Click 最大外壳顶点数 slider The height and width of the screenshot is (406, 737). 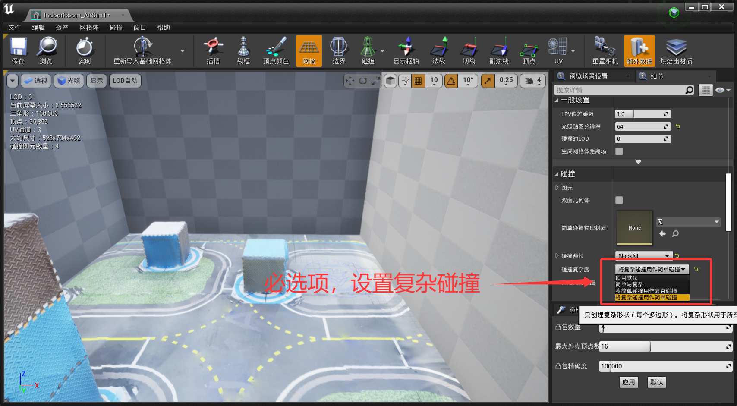pyautogui.click(x=666, y=346)
